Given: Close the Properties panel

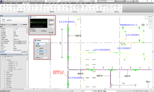Looking at the screenshot, I should pos(27,16).
